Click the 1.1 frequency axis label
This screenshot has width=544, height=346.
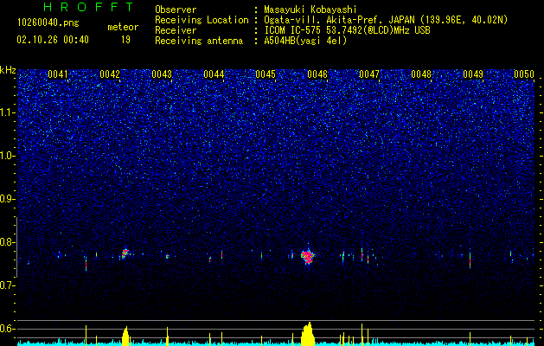point(7,112)
